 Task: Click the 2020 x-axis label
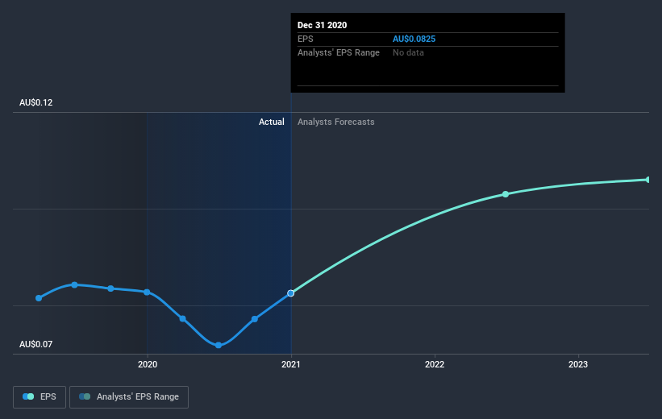click(x=148, y=364)
